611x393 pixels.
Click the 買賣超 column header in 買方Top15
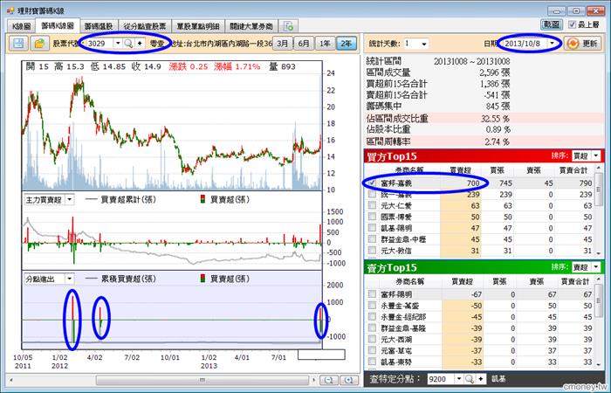pos(460,170)
